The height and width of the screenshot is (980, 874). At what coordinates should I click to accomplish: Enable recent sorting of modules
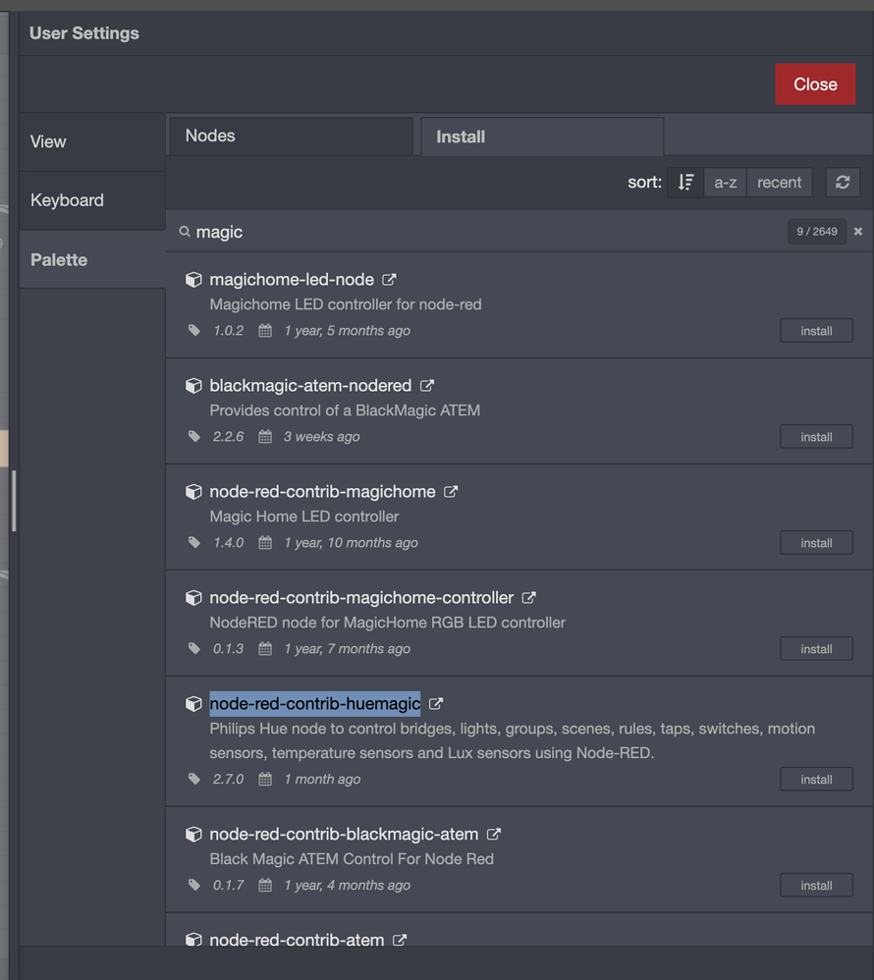click(x=779, y=182)
